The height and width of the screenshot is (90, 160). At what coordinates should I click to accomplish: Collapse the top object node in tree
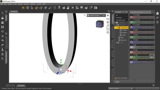(115, 23)
